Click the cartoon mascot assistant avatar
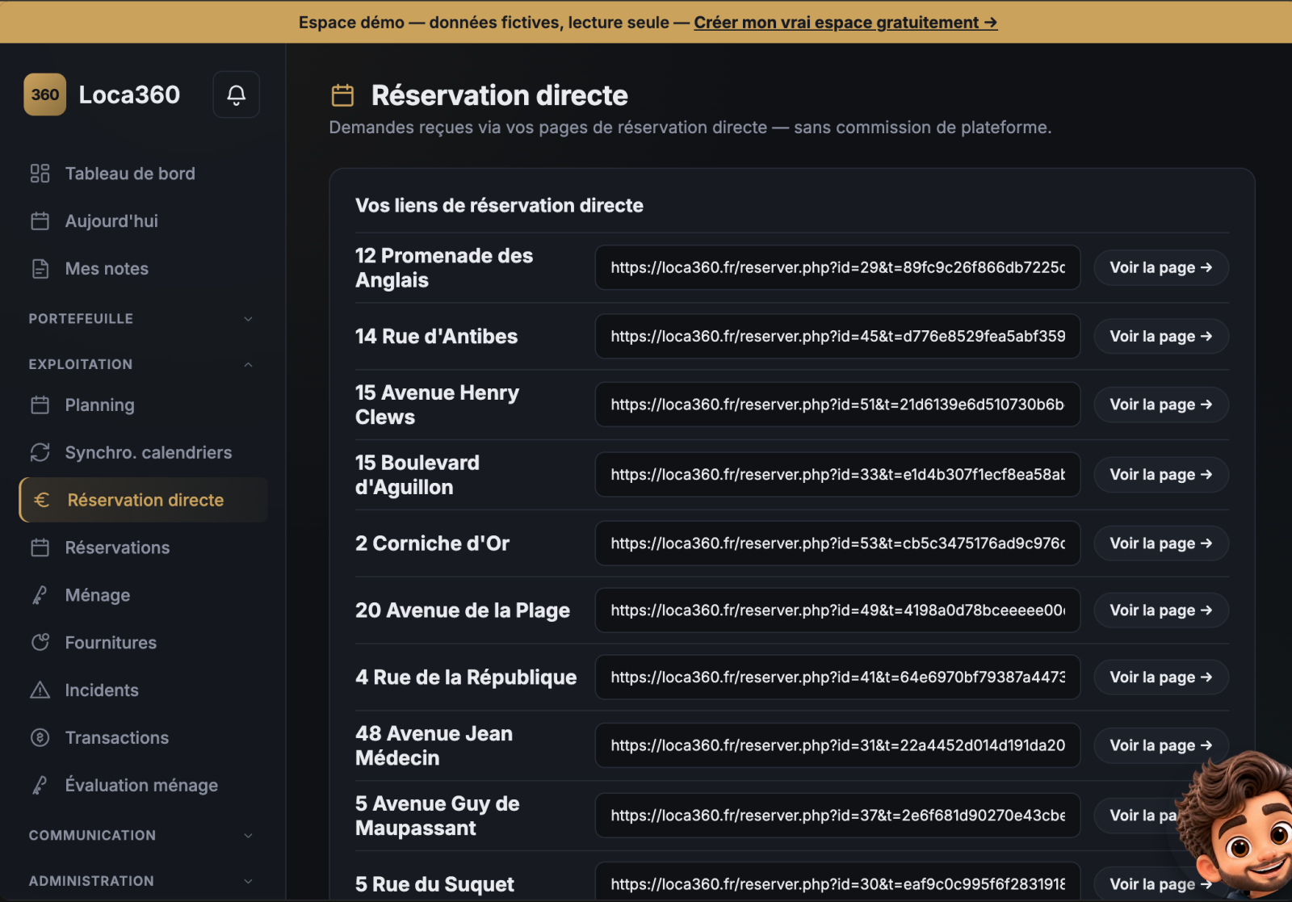This screenshot has width=1292, height=902. pos(1235,824)
